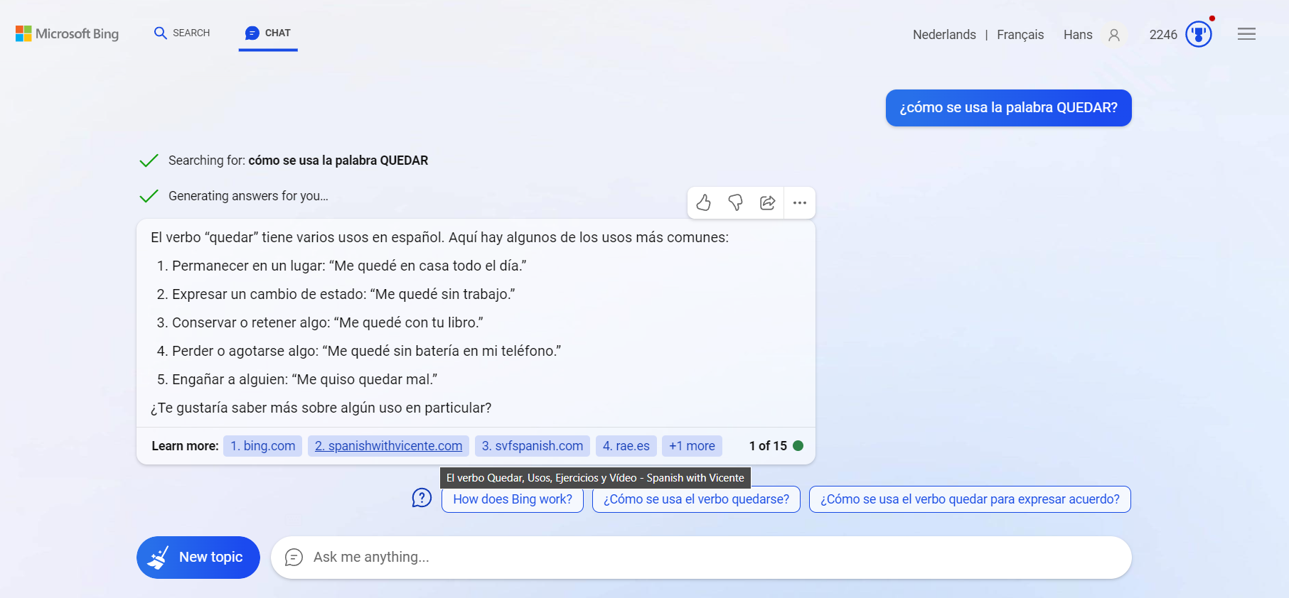This screenshot has width=1289, height=598.
Task: Click the Microsoft Rewards trophy icon
Action: [x=1198, y=34]
